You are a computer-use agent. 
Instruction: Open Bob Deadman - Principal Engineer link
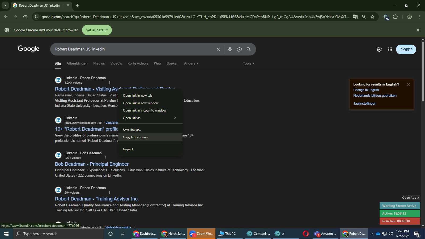click(x=92, y=164)
